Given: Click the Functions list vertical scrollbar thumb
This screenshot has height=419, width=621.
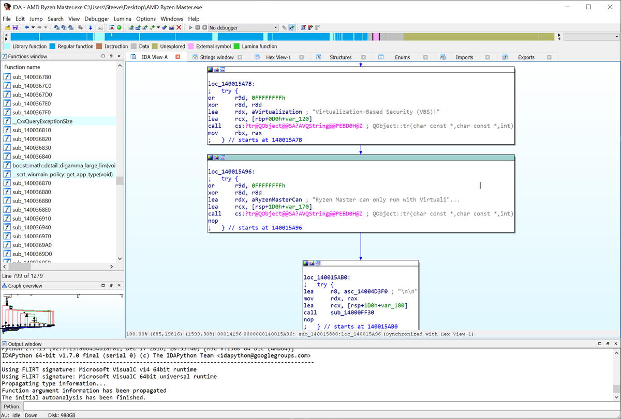Looking at the screenshot, I should [x=120, y=180].
